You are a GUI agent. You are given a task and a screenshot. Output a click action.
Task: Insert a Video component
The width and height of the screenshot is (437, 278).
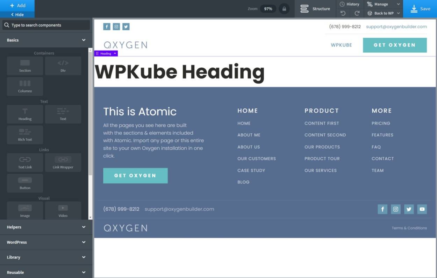(63, 211)
